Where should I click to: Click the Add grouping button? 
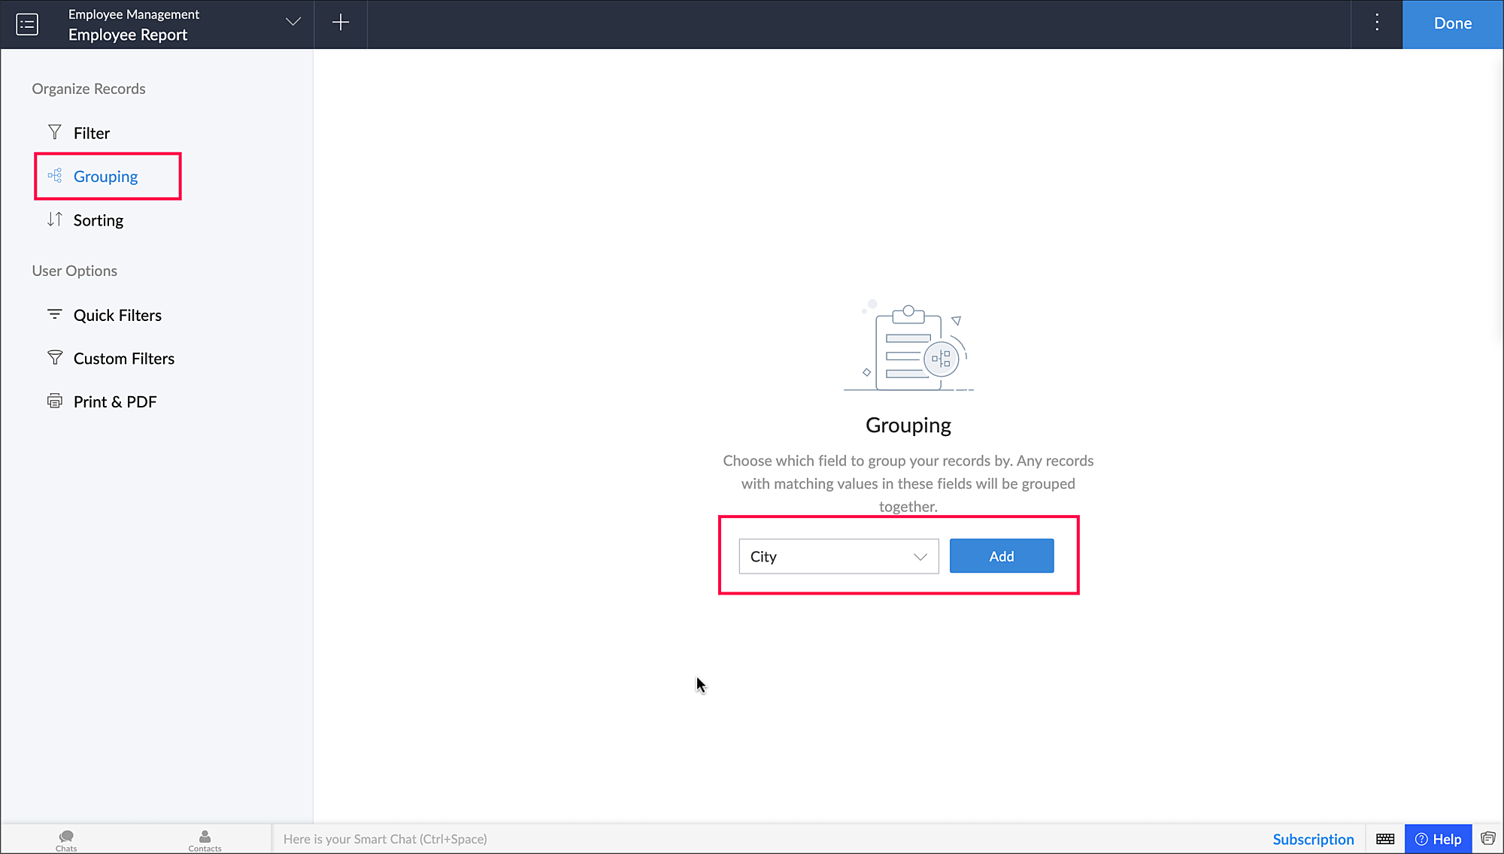[1002, 556]
